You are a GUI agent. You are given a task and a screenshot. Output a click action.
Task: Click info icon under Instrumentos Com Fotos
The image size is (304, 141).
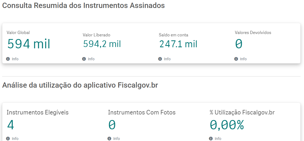click(109, 139)
